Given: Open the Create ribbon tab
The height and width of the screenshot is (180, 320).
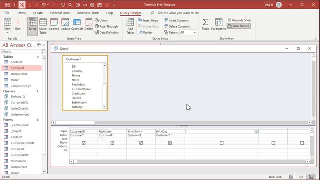Looking at the screenshot, I should 38,13.
